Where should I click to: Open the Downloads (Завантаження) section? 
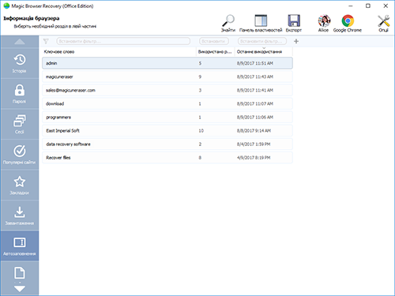[20, 215]
